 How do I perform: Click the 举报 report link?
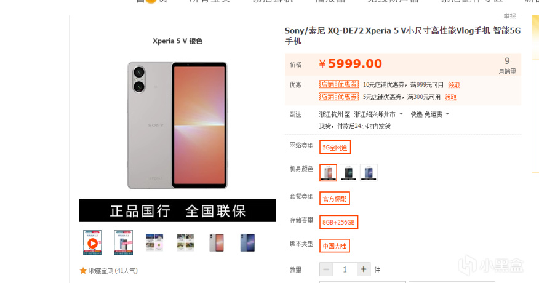(509, 16)
